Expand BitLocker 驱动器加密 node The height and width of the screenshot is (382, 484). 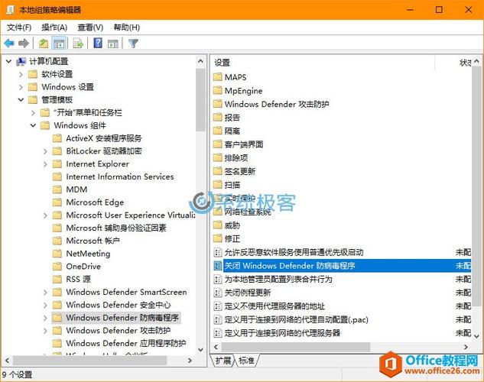(45, 151)
